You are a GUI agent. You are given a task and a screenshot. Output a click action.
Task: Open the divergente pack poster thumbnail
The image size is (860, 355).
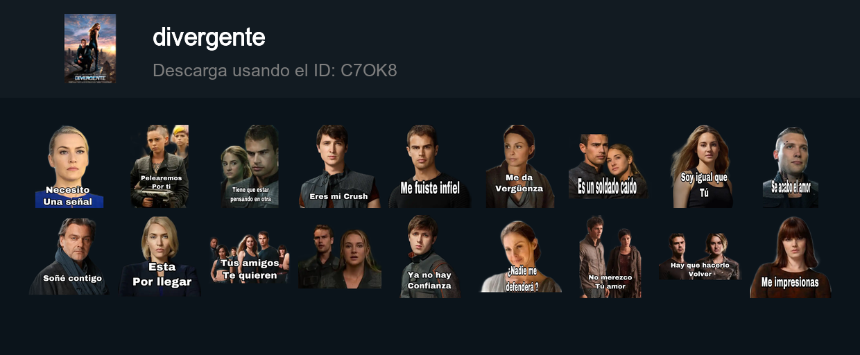90,49
